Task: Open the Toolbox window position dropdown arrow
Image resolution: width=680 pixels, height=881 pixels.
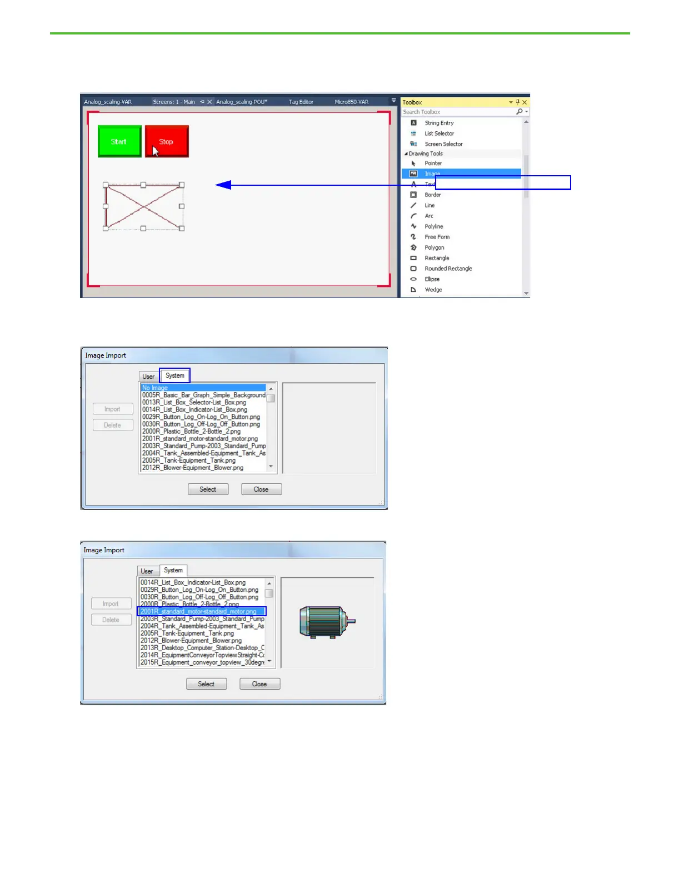Action: [x=511, y=102]
